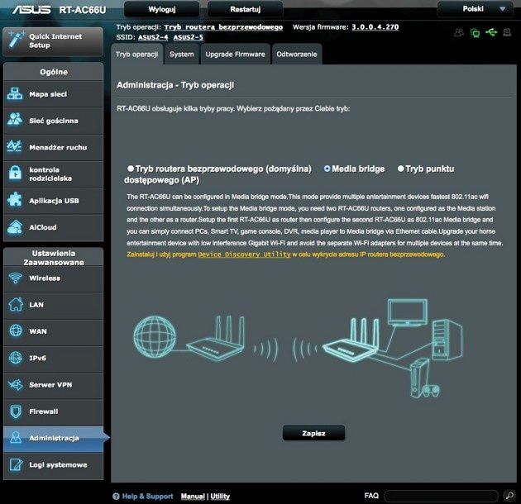
Task: Click the printer status icon in header
Action: point(507,32)
